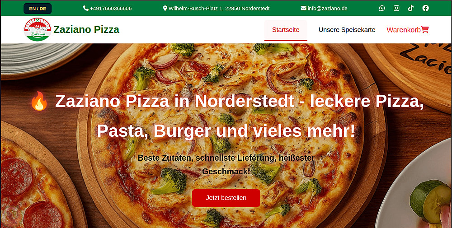Image resolution: width=452 pixels, height=228 pixels.
Task: Click the phone handset icon
Action: 85,8
